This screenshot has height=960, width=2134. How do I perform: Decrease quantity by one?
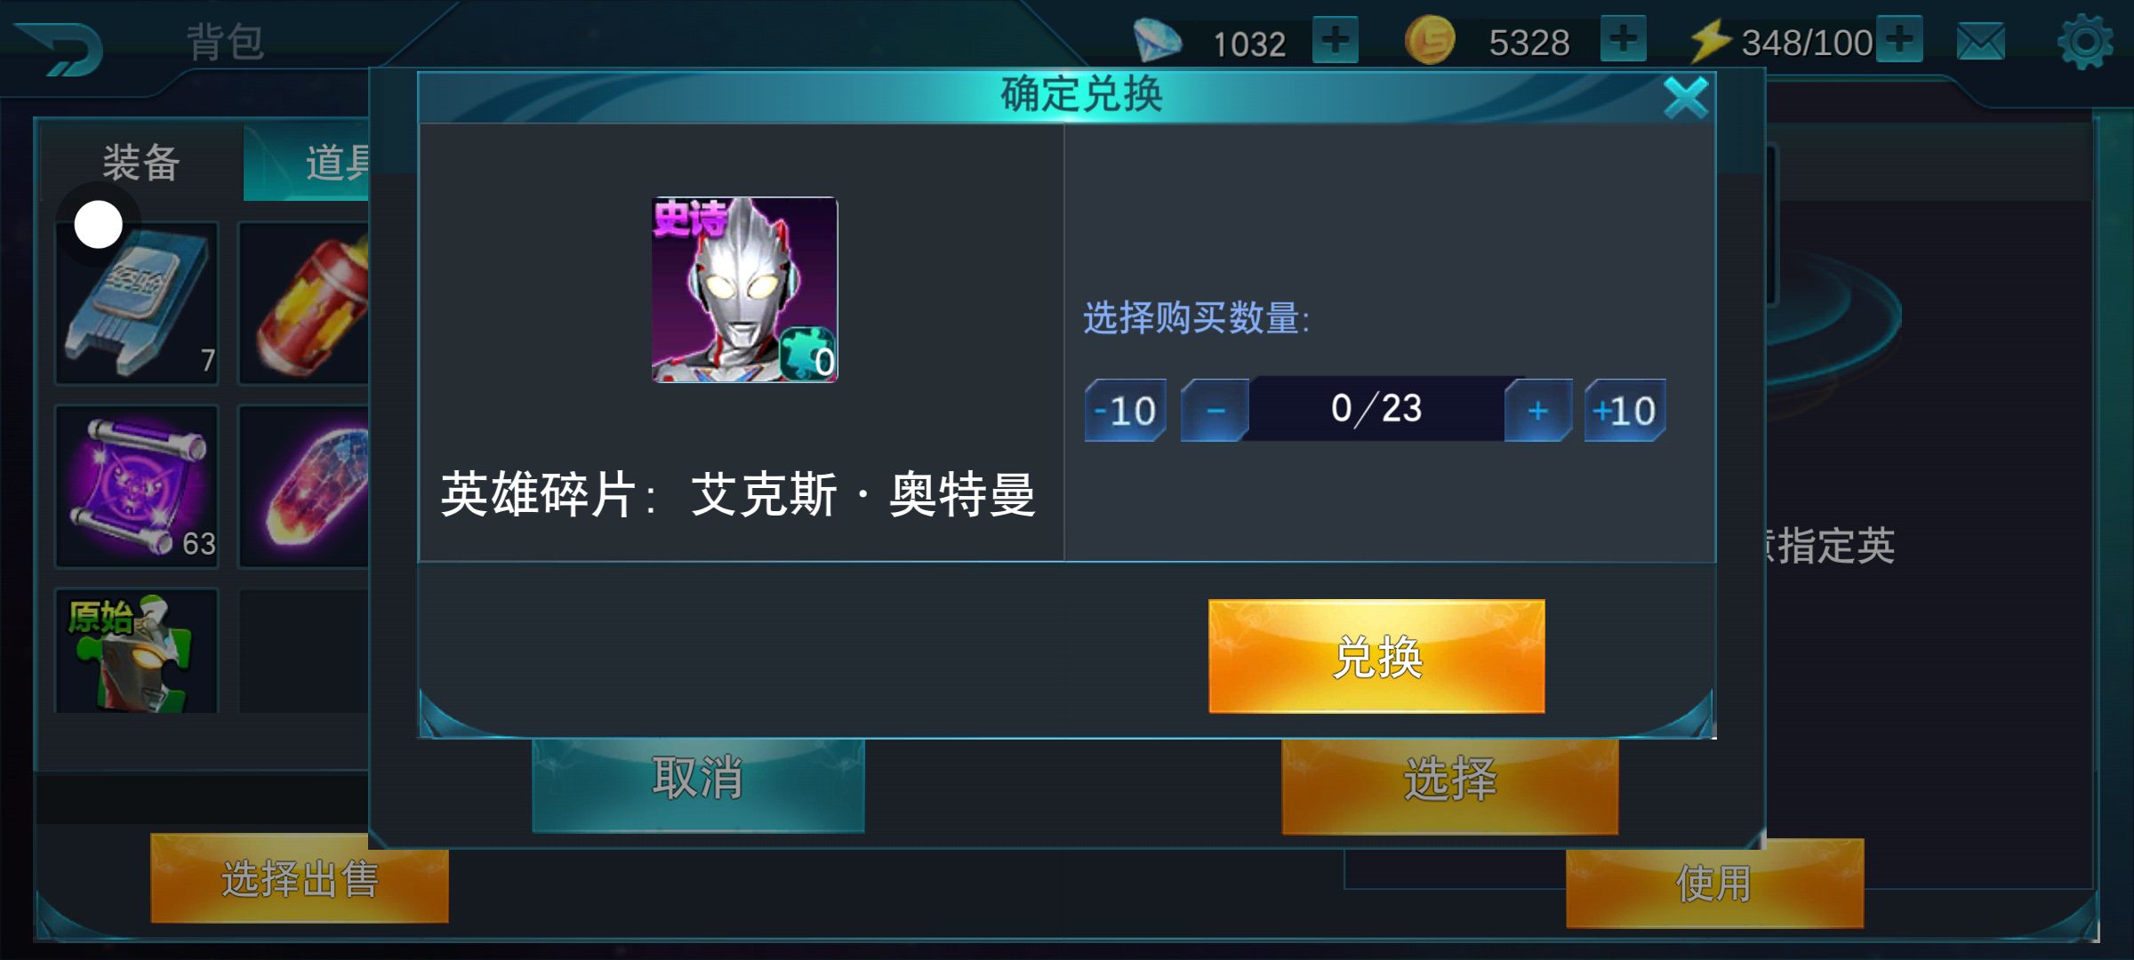[1215, 410]
